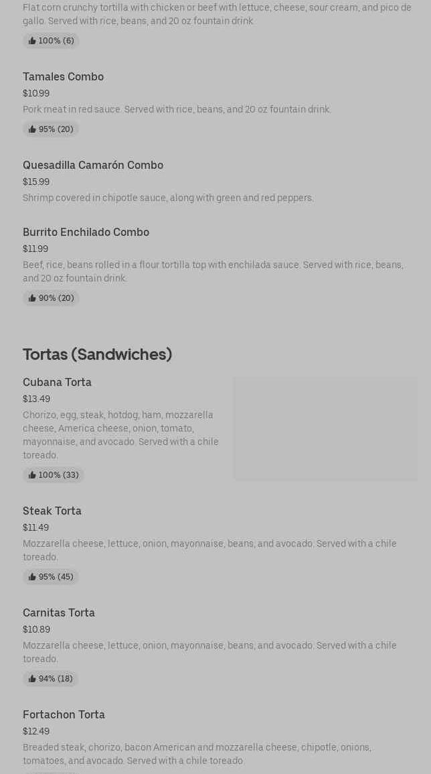Choose the Carnitas Torta menu item
The height and width of the screenshot is (774, 431).
point(59,612)
